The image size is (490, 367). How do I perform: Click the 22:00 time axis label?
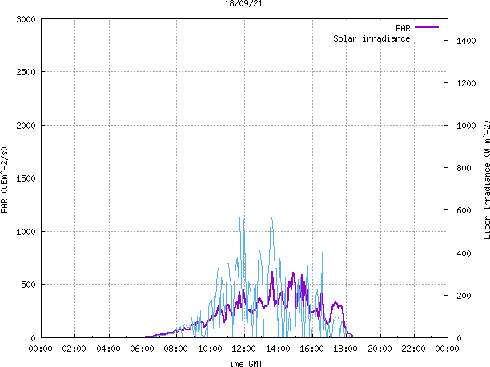point(413,349)
